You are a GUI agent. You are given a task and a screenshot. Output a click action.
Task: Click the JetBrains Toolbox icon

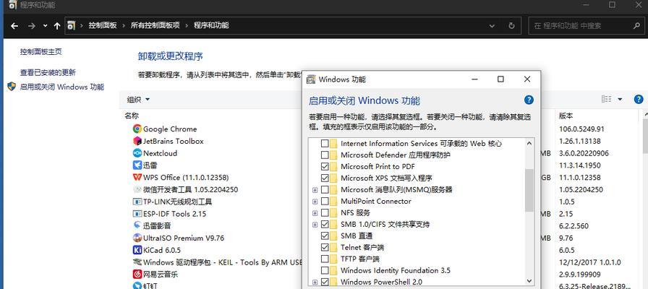pyautogui.click(x=137, y=141)
